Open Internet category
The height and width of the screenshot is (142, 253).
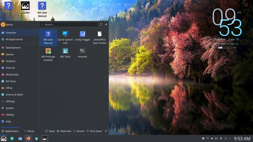tap(19, 68)
